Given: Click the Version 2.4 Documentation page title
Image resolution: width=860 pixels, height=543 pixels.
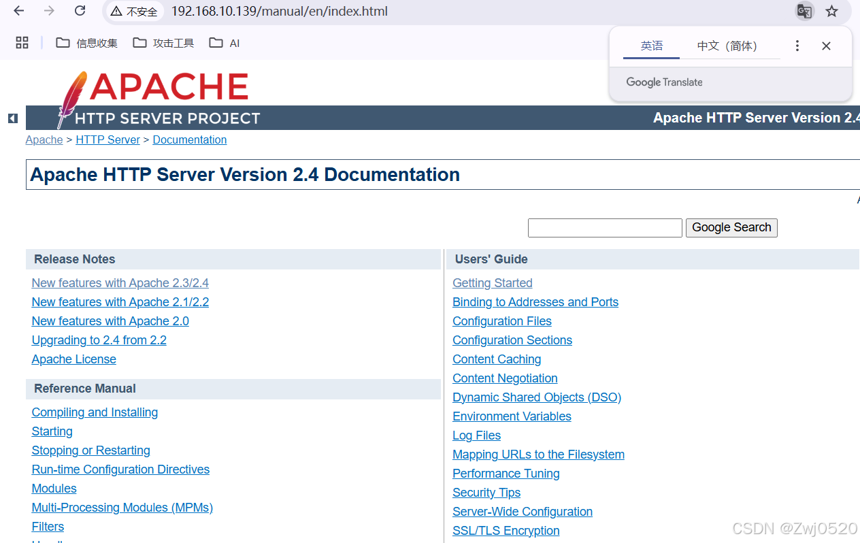Looking at the screenshot, I should [x=245, y=175].
